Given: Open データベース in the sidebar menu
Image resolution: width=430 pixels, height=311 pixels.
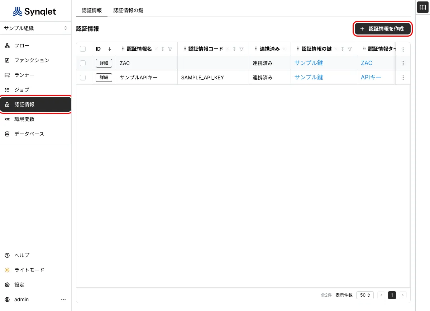Looking at the screenshot, I should (35, 134).
